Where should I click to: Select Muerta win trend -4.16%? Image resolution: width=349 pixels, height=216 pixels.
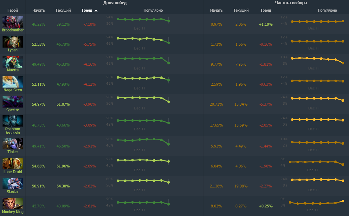point(89,64)
